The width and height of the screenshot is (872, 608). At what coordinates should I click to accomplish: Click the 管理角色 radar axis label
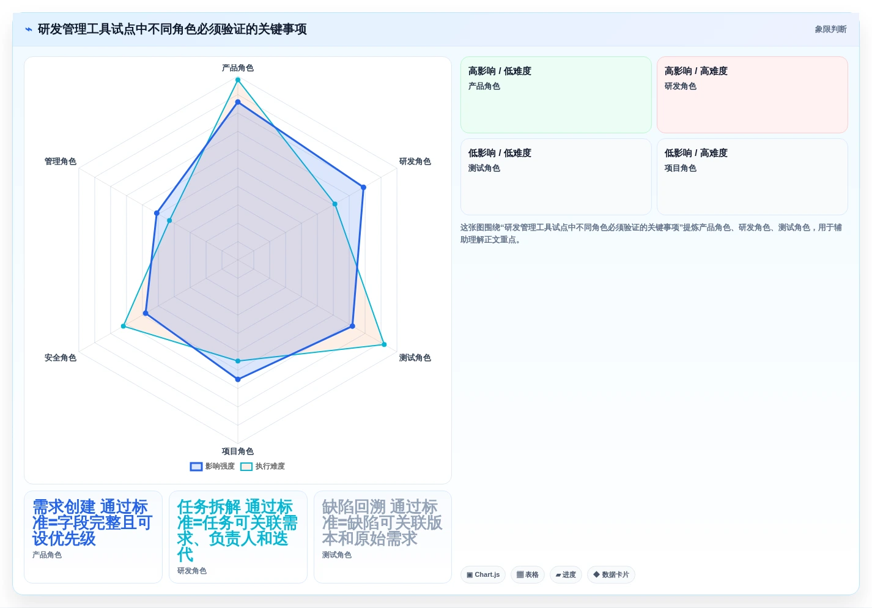(x=61, y=161)
